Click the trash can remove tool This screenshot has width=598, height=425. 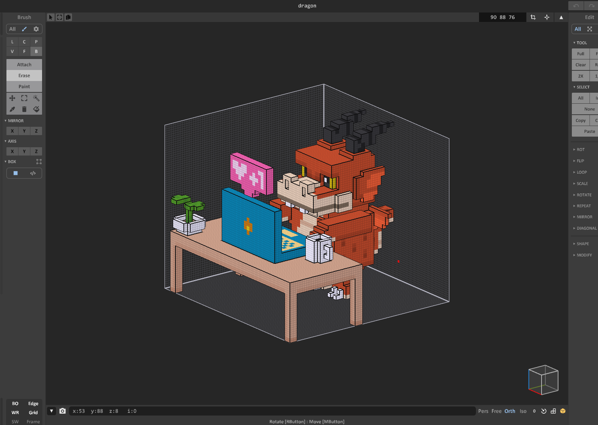[24, 109]
